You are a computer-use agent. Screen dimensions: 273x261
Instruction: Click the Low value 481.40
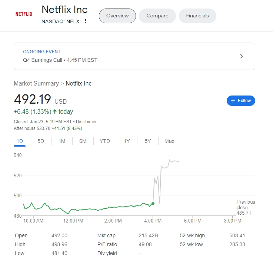pyautogui.click(x=59, y=253)
